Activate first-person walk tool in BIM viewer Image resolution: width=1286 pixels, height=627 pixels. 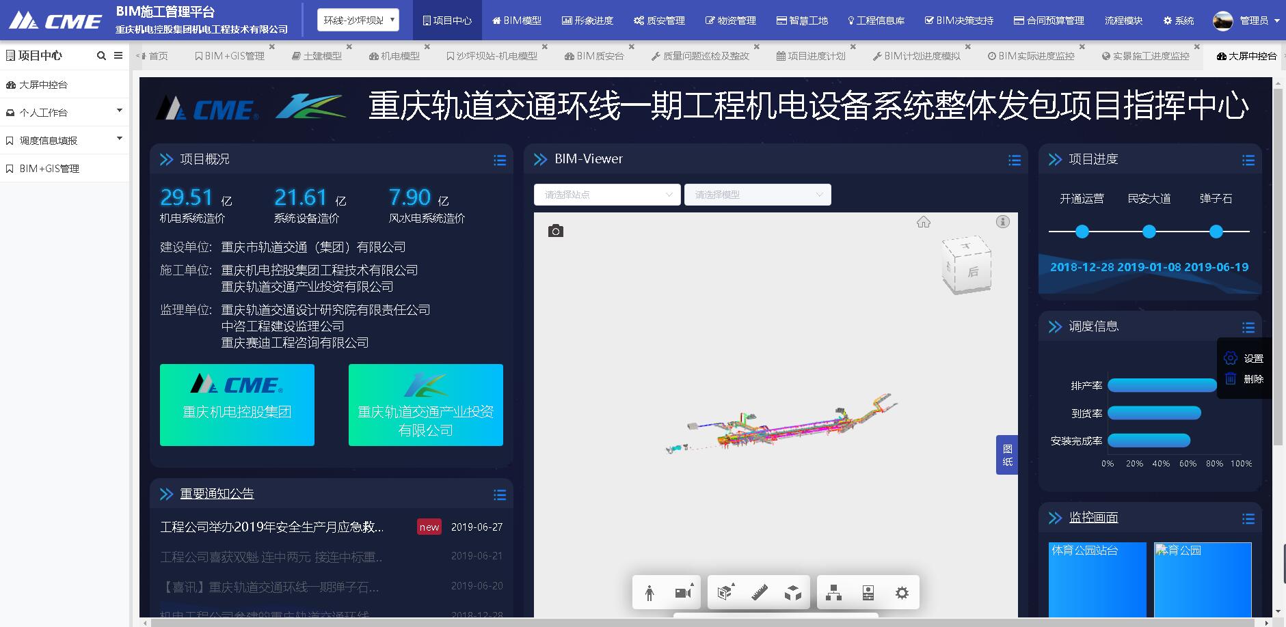[x=649, y=593]
